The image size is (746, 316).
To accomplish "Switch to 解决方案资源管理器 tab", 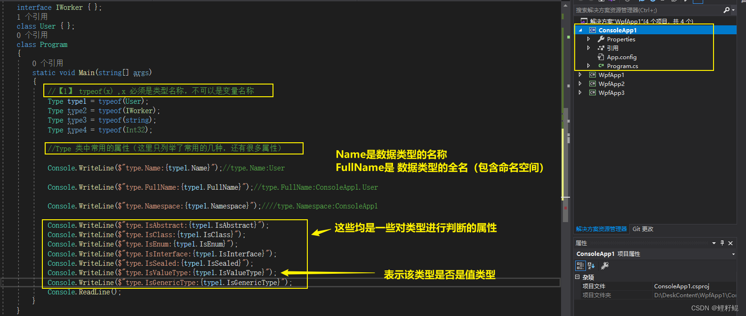I will 602,229.
